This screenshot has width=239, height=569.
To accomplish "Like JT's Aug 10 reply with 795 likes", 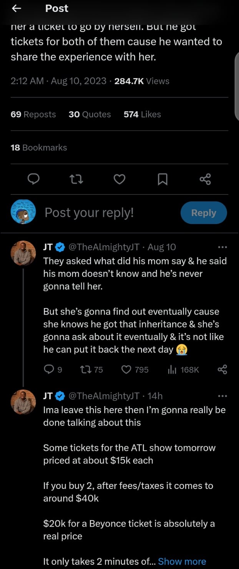I will (126, 370).
